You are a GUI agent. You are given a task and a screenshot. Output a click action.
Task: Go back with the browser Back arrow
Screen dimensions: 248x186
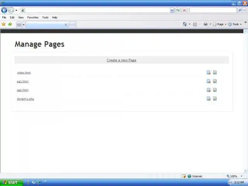click(x=4, y=10)
